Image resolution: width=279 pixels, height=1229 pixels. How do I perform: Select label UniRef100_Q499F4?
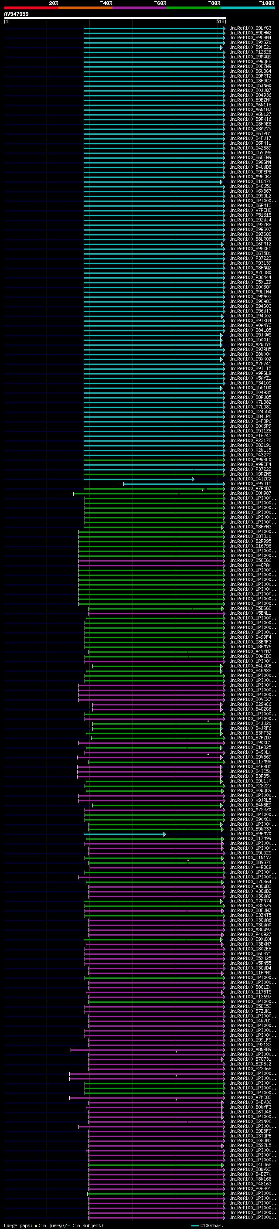tap(250, 637)
